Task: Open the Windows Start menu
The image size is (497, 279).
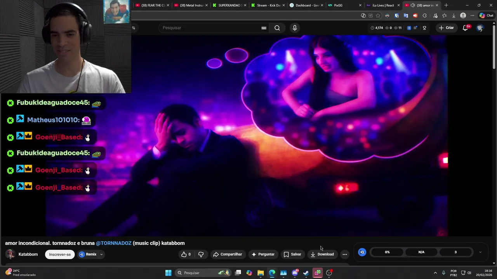Action: [x=168, y=273]
